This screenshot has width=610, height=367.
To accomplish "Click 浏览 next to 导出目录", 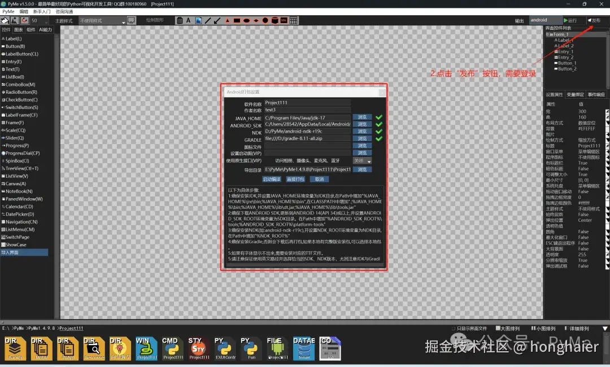I will coord(362,169).
